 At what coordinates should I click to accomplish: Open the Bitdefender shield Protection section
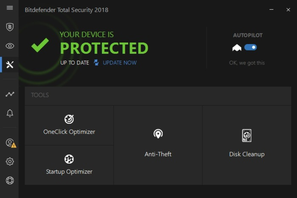tap(9, 27)
